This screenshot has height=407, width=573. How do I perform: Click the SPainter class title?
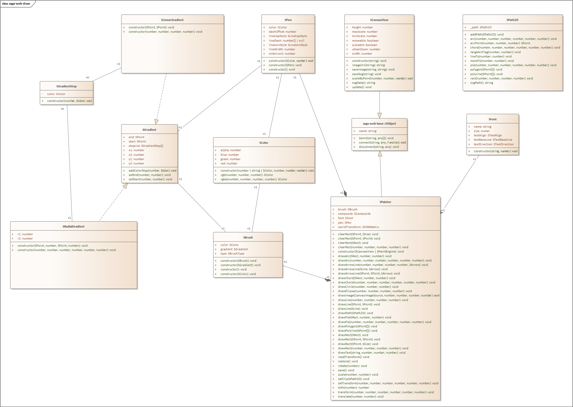(385, 202)
